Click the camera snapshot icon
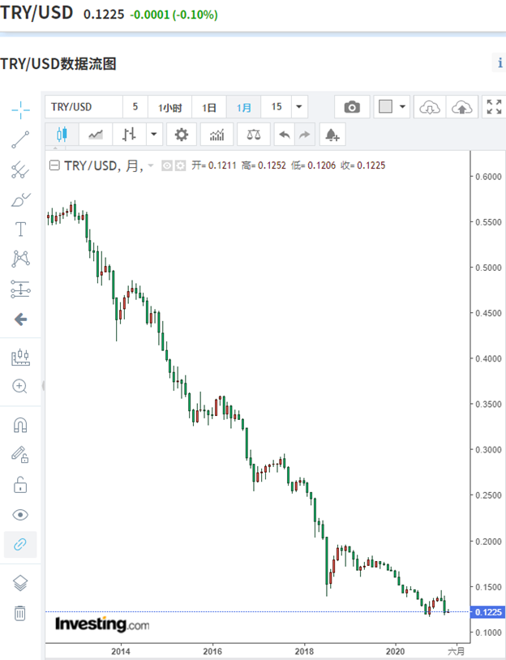This screenshot has width=506, height=660. click(x=351, y=107)
